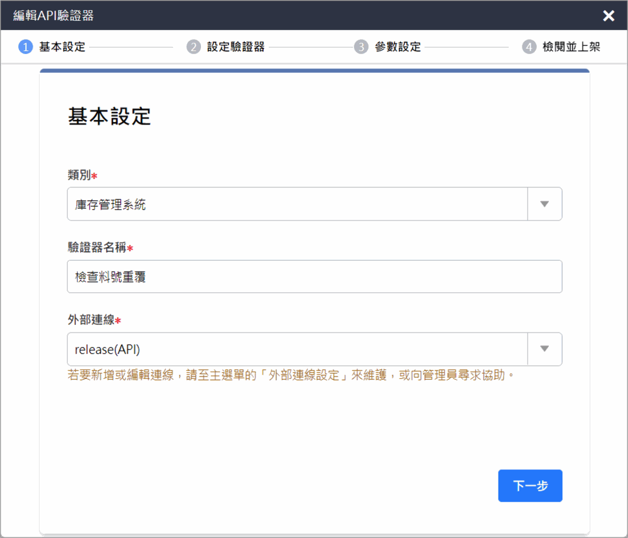Click the step 1 基本設定 circle indicator
Image resolution: width=628 pixels, height=538 pixels.
click(x=25, y=47)
